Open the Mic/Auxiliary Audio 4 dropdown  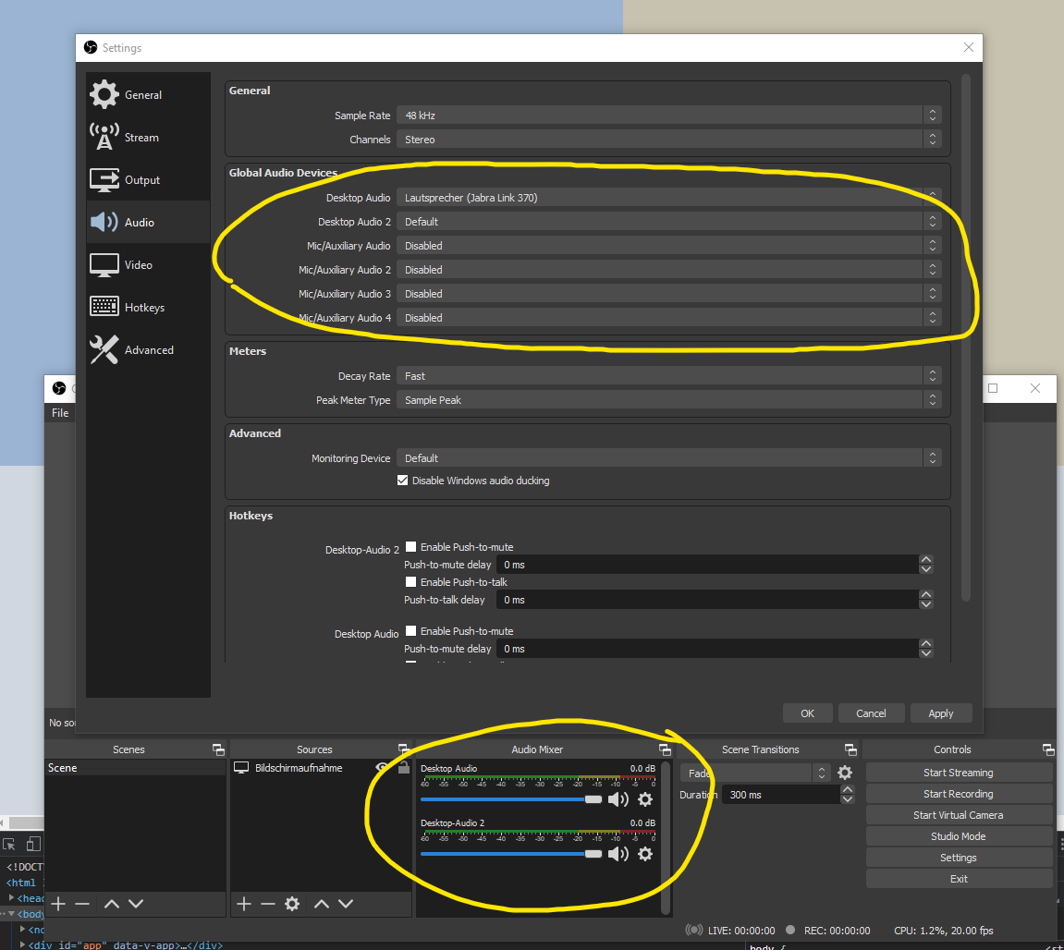point(668,318)
